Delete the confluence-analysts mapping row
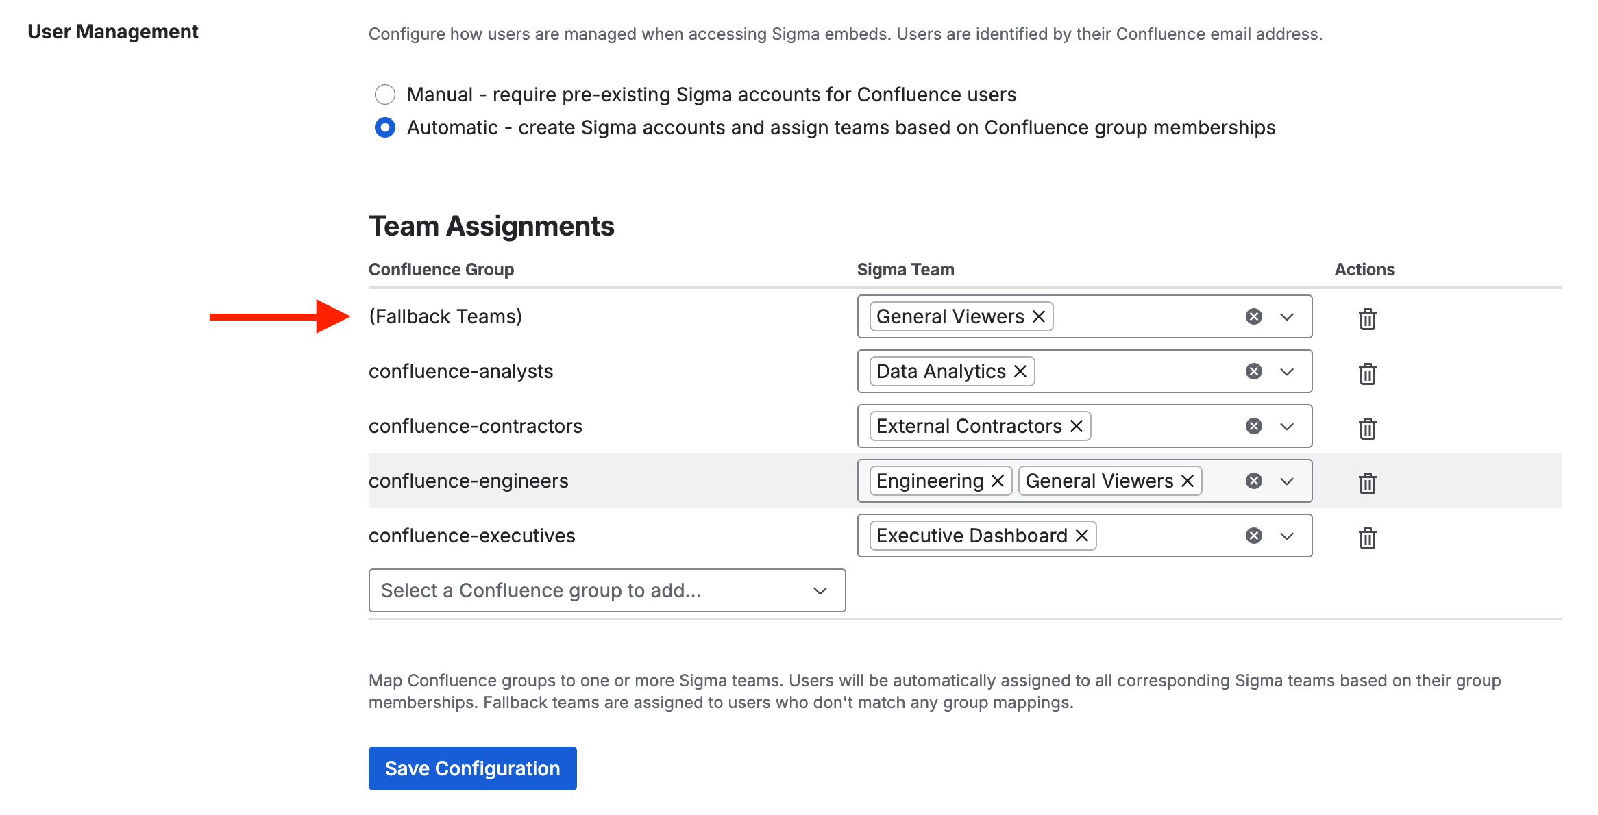The height and width of the screenshot is (815, 1598). click(1367, 373)
